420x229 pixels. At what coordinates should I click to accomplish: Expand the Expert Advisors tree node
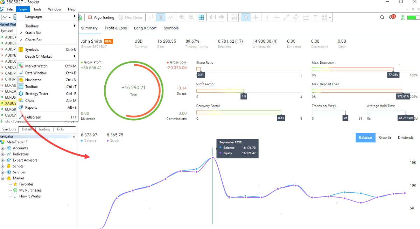tap(2, 160)
